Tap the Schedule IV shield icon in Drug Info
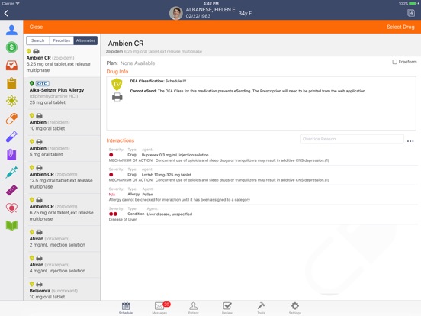 [117, 85]
